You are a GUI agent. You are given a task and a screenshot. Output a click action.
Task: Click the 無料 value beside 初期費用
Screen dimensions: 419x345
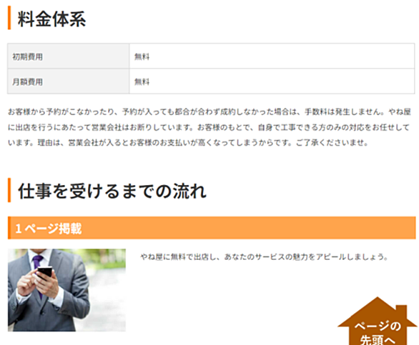(x=142, y=56)
